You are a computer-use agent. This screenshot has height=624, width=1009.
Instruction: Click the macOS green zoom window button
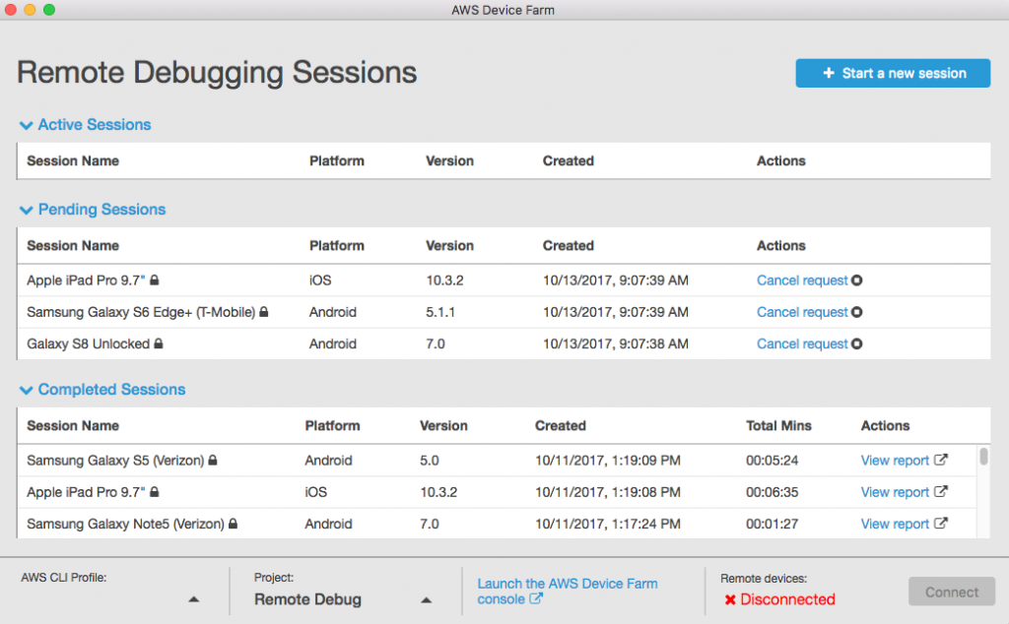(x=49, y=10)
